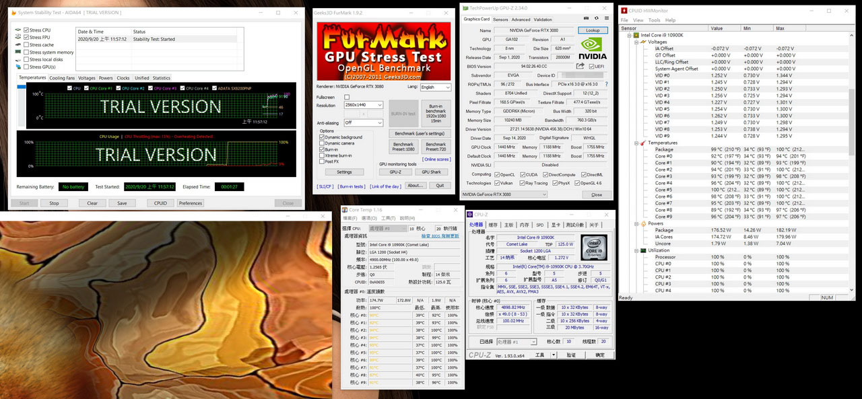Image resolution: width=862 pixels, height=399 pixels.
Task: Enable Stress cache checkbox
Action: (x=26, y=45)
